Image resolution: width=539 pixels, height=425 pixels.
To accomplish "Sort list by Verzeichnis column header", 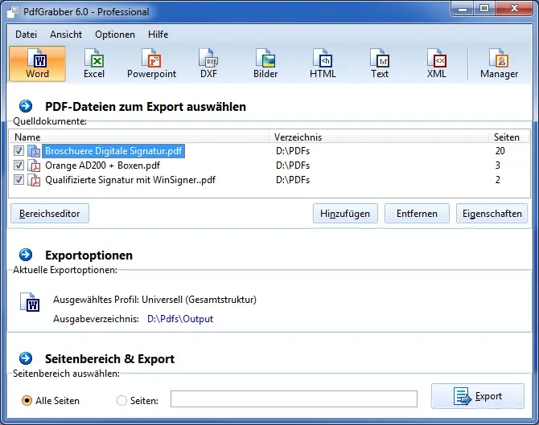I will click(379, 137).
